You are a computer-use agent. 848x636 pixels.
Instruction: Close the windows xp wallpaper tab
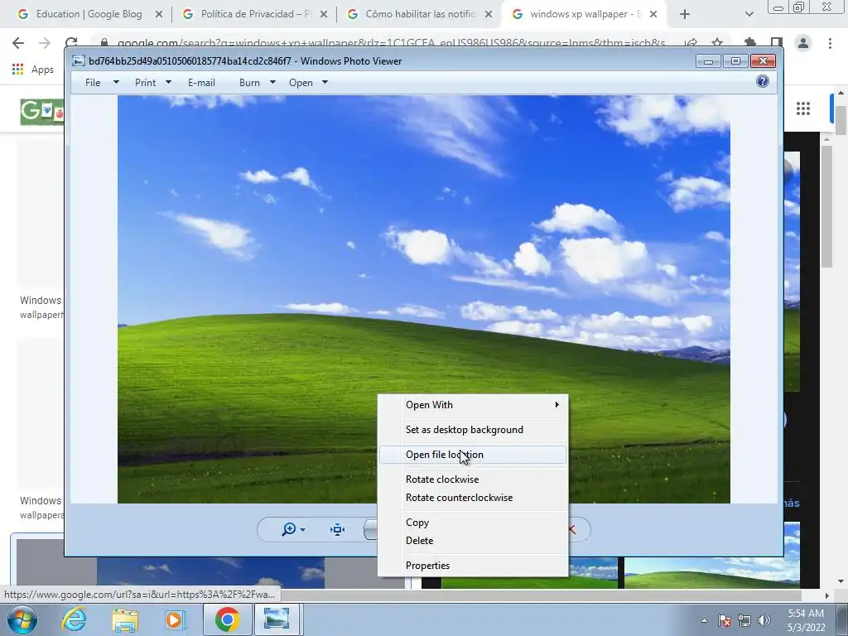[x=653, y=15]
